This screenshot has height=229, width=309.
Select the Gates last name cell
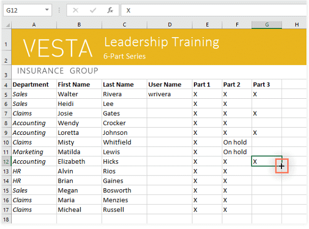[124, 113]
